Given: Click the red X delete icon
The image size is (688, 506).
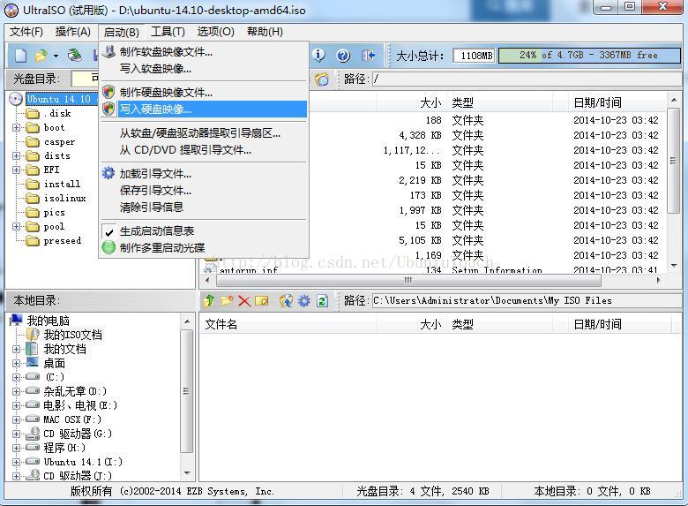Looking at the screenshot, I should pyautogui.click(x=244, y=301).
